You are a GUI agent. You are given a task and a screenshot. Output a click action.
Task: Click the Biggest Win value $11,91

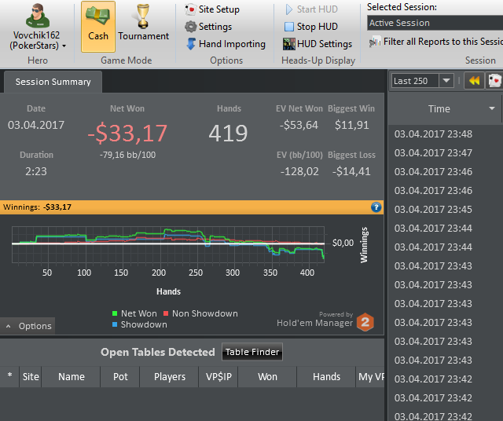click(x=352, y=125)
